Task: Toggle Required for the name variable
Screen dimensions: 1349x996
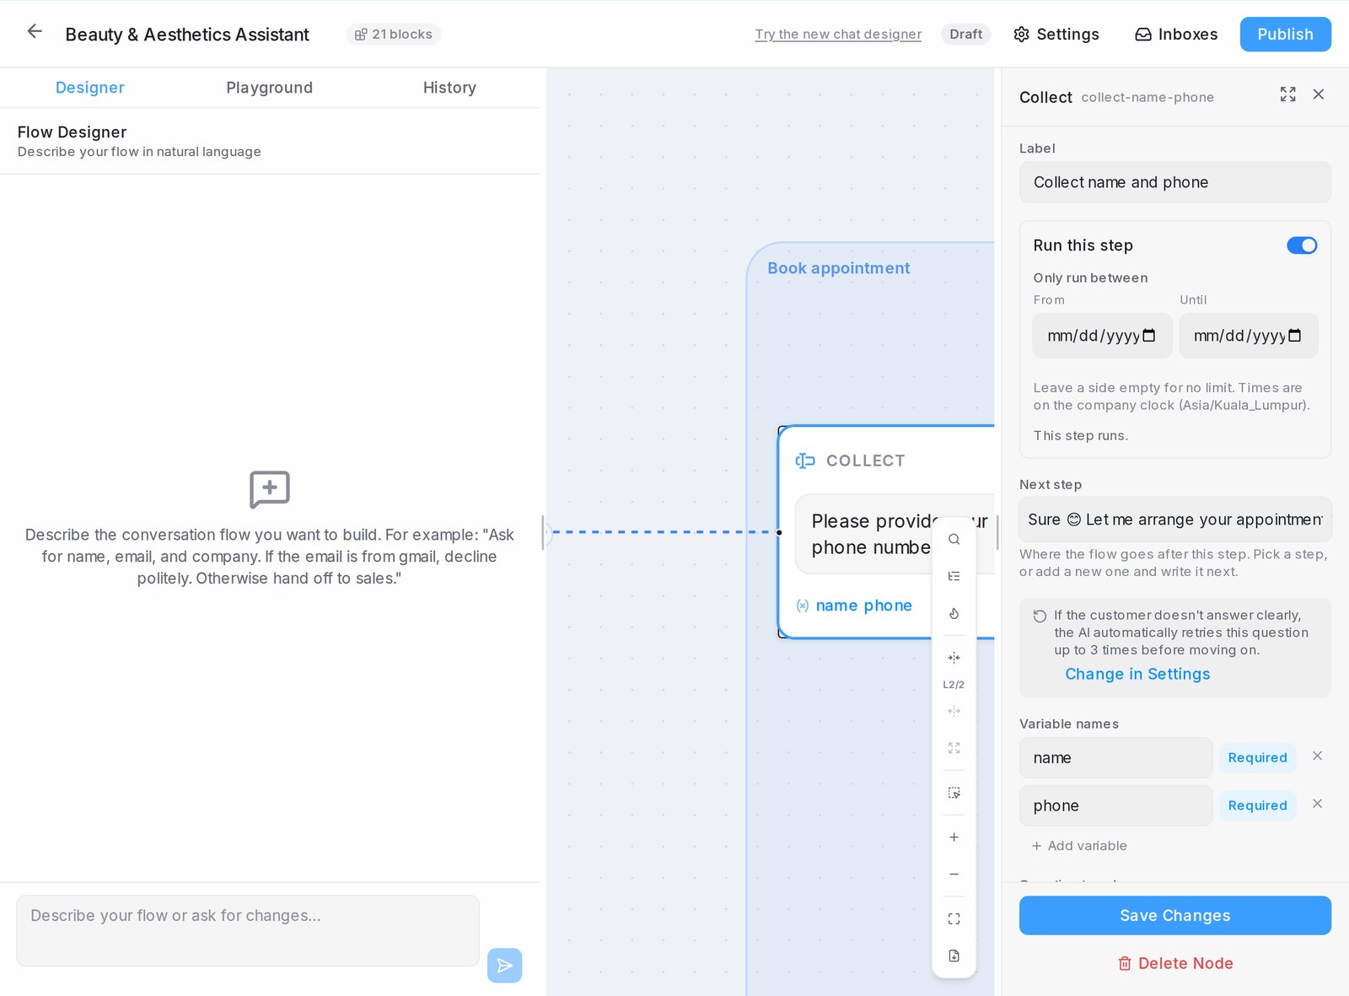Action: point(1257,757)
